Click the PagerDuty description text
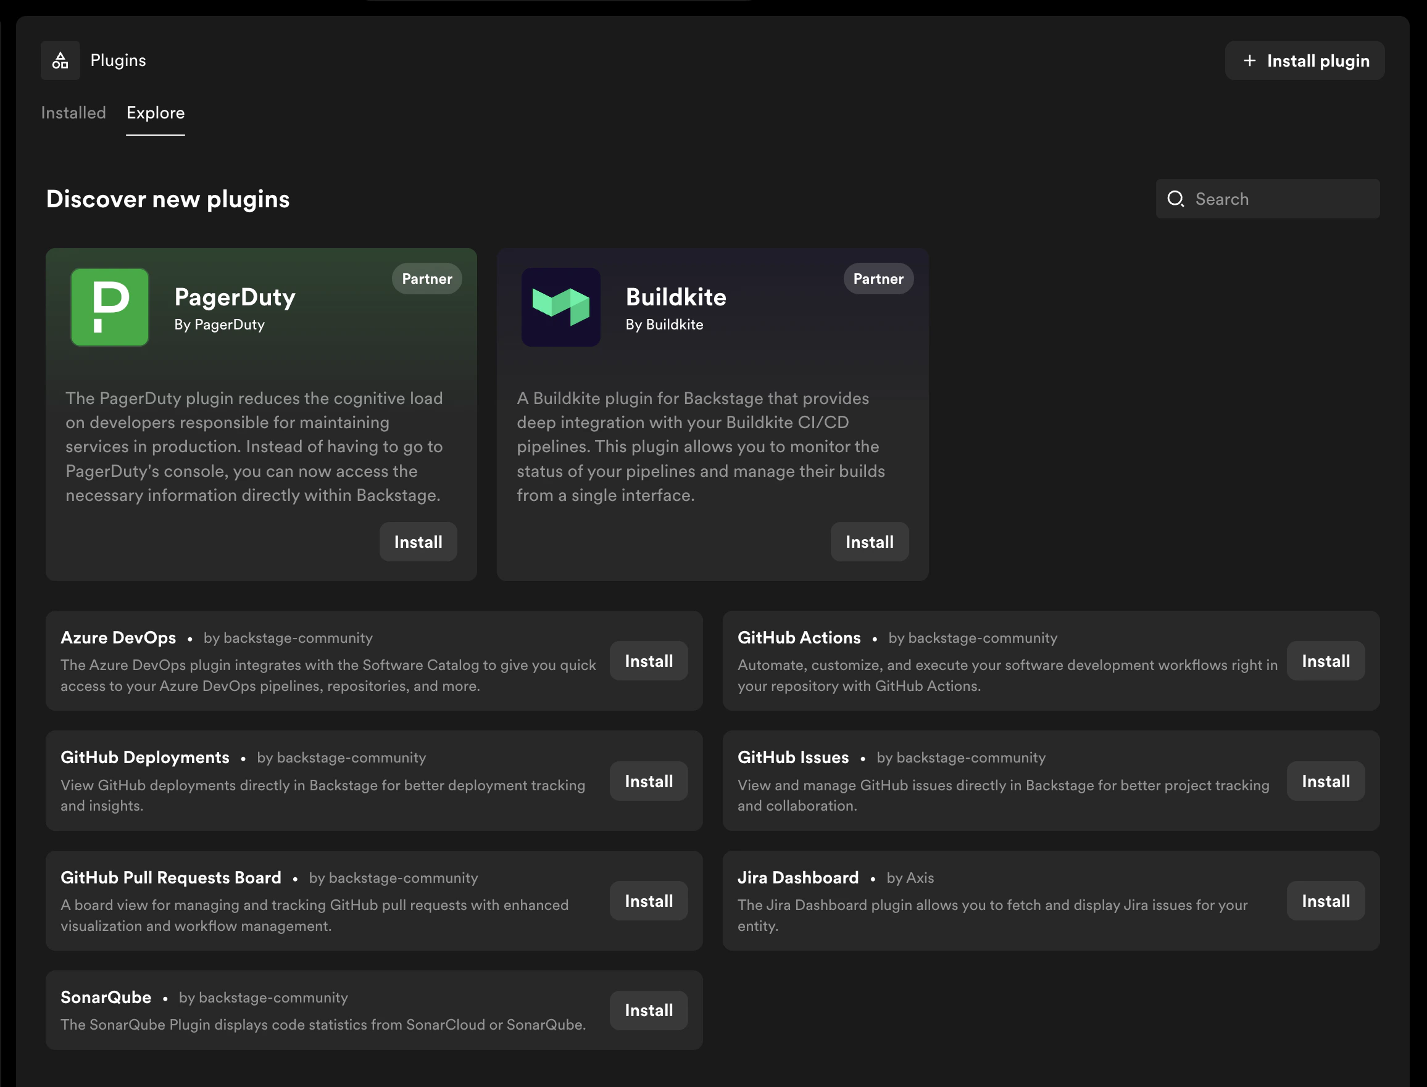Image resolution: width=1427 pixels, height=1087 pixels. click(x=254, y=447)
